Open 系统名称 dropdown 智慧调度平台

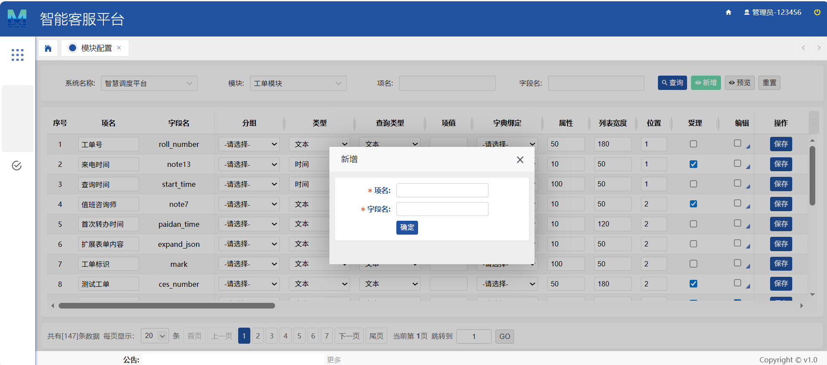[x=149, y=83]
